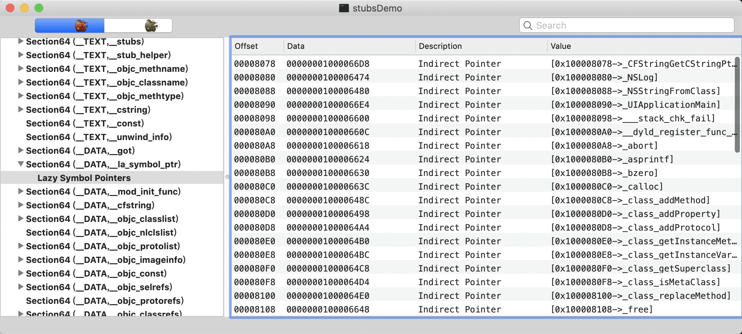
Task: Click the Value column header
Action: (561, 46)
